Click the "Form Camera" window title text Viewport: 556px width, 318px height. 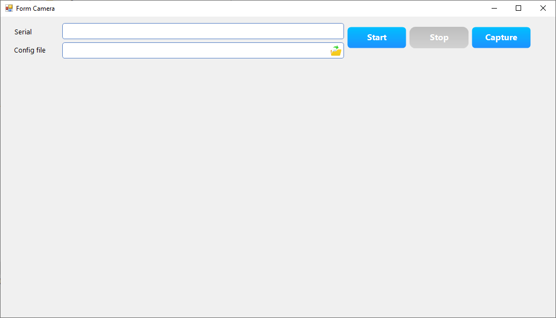pyautogui.click(x=35, y=9)
